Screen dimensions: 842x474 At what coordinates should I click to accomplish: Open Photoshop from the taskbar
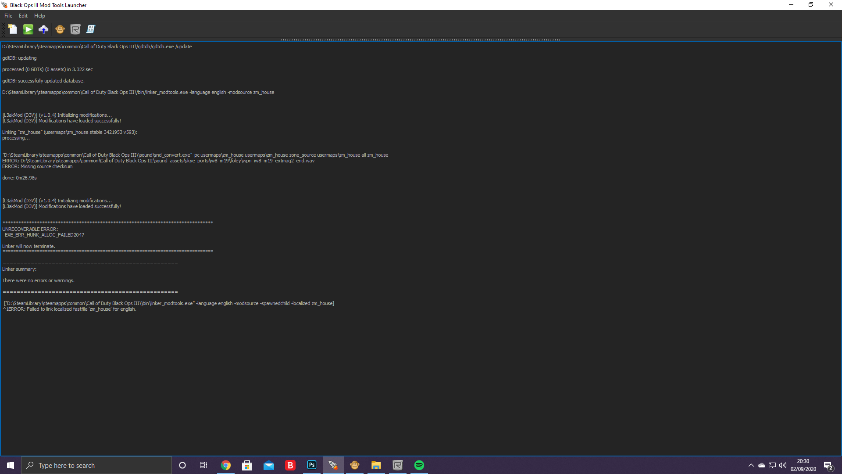click(x=312, y=465)
